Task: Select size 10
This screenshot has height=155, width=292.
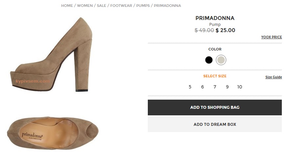Action: [x=240, y=87]
